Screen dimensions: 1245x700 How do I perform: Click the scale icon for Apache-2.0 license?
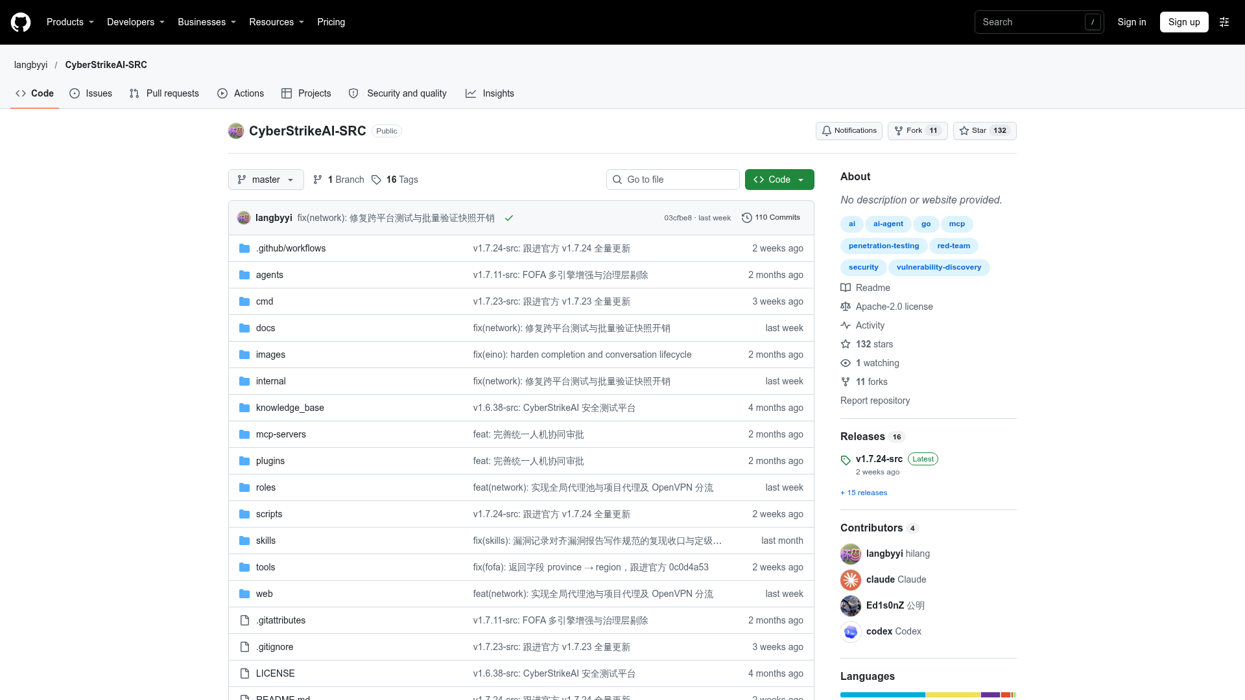tap(846, 307)
